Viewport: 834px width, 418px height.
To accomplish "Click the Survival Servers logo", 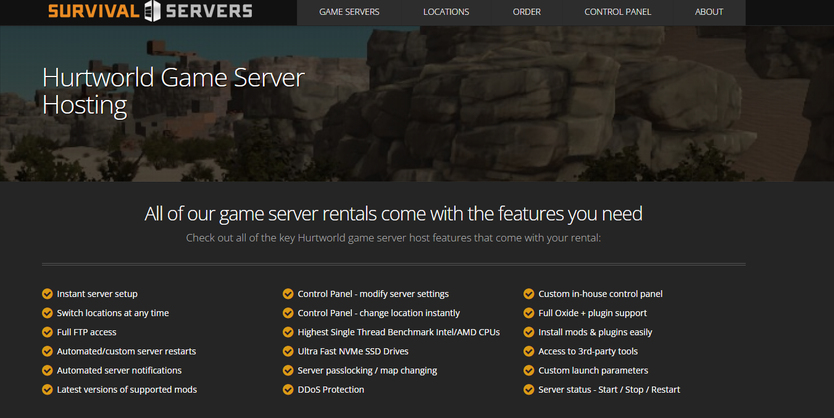I will 150,11.
